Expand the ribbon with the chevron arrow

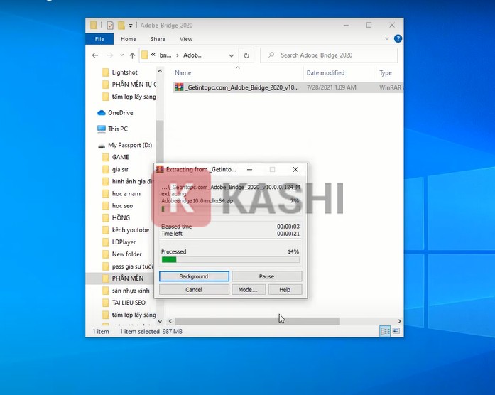coord(388,39)
